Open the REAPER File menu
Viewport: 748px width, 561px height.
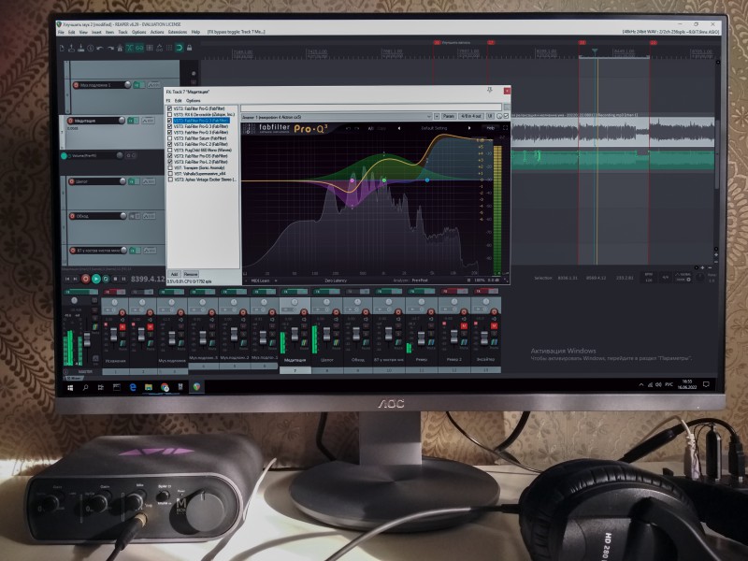61,32
